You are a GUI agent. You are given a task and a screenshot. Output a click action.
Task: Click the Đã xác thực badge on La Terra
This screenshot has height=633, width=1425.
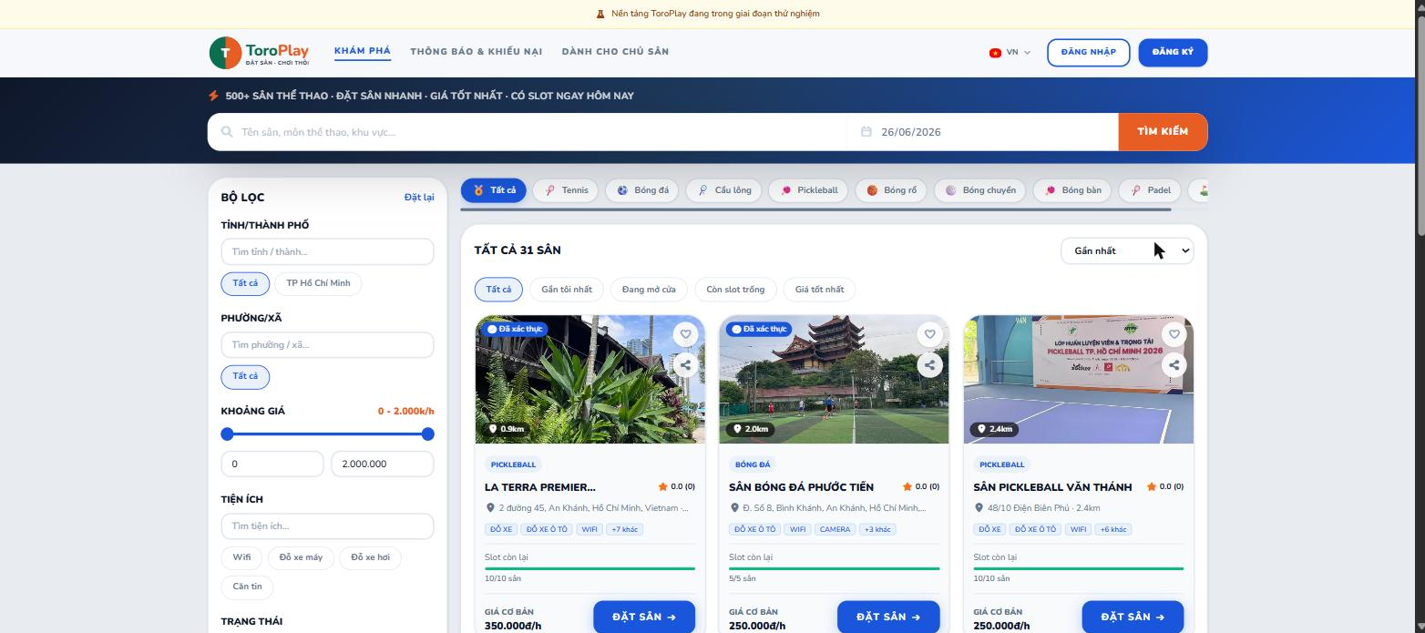click(x=516, y=329)
